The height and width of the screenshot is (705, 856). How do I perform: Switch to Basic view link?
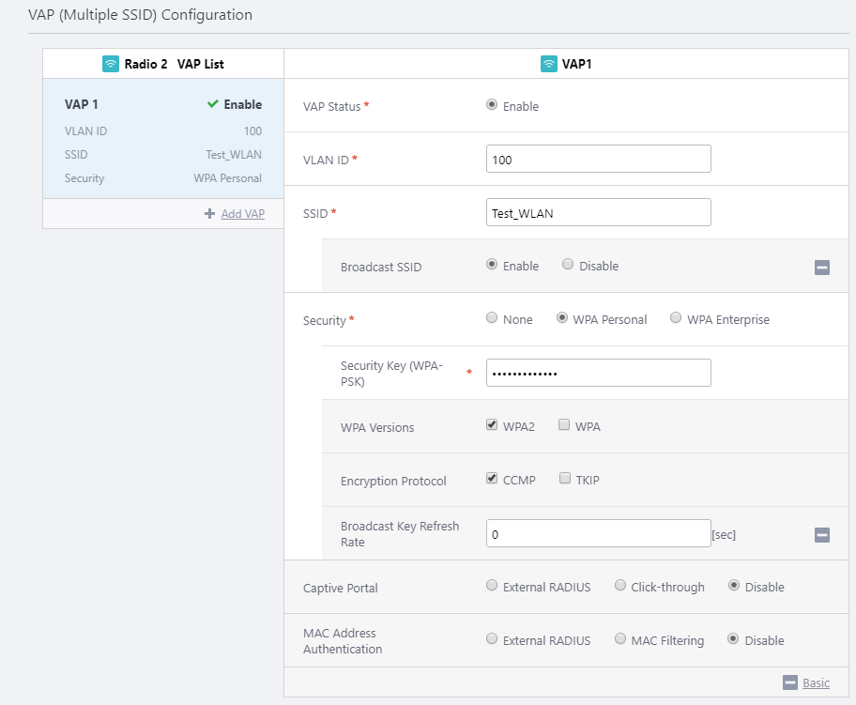point(816,683)
